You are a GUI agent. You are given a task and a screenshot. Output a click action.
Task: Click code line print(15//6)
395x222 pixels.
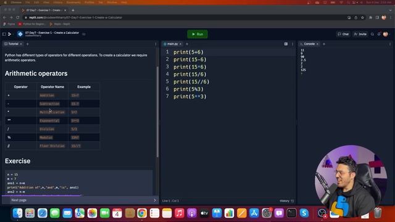click(x=191, y=82)
